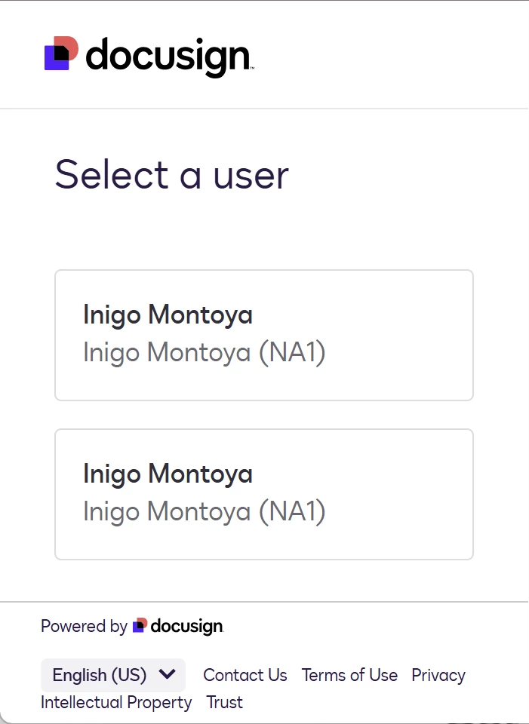The image size is (529, 724).
Task: Open the Intellectual Property link
Action: click(116, 702)
